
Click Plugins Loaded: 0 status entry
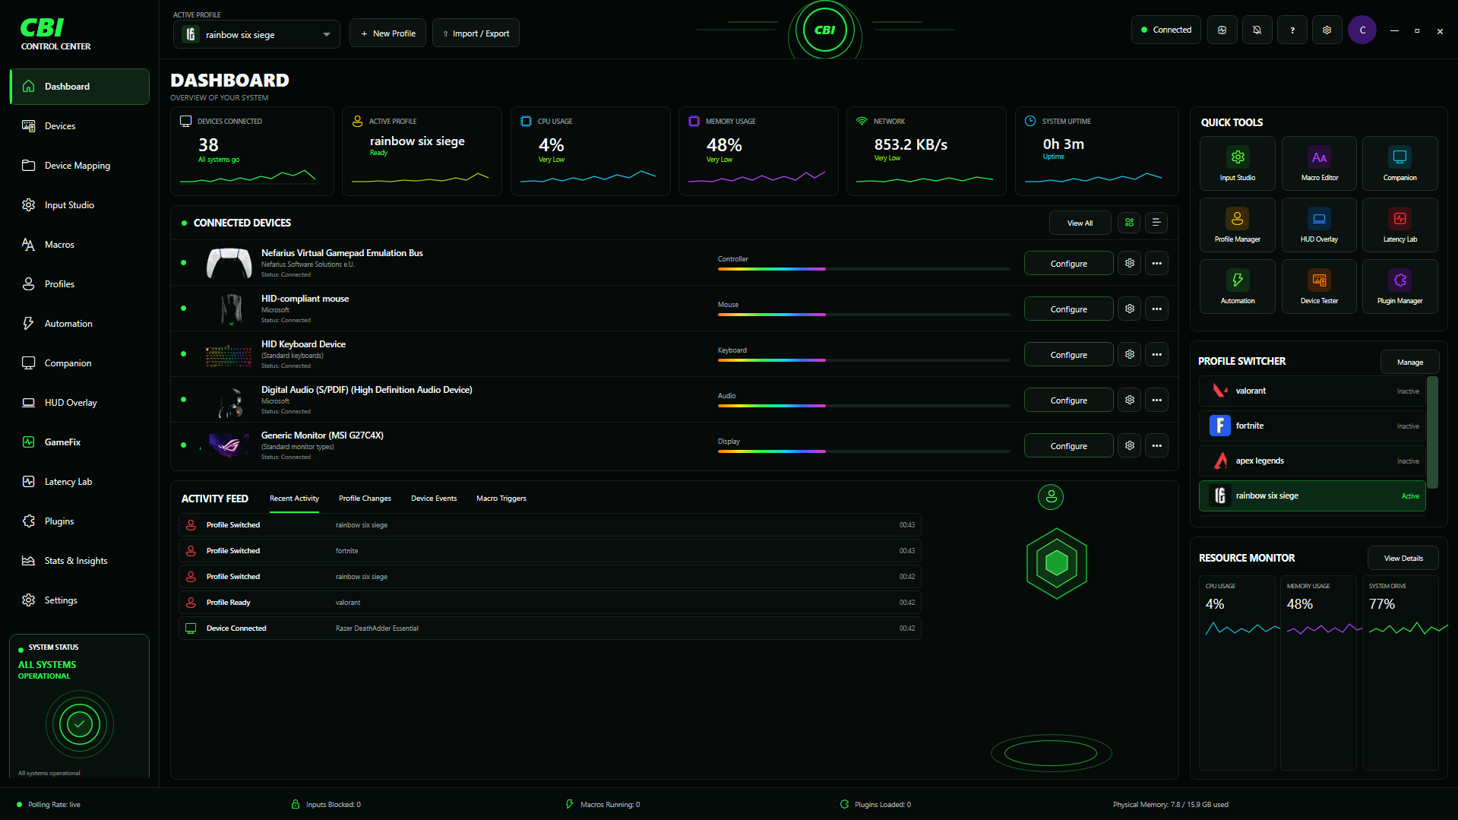coord(875,805)
